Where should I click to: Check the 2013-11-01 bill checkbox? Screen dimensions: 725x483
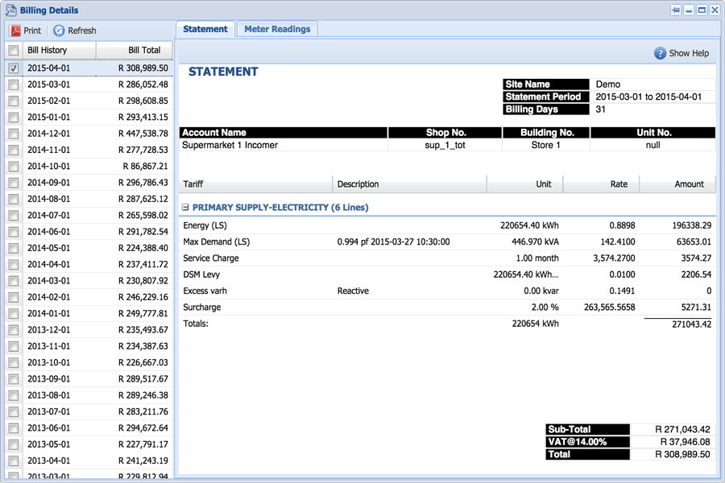coord(14,346)
